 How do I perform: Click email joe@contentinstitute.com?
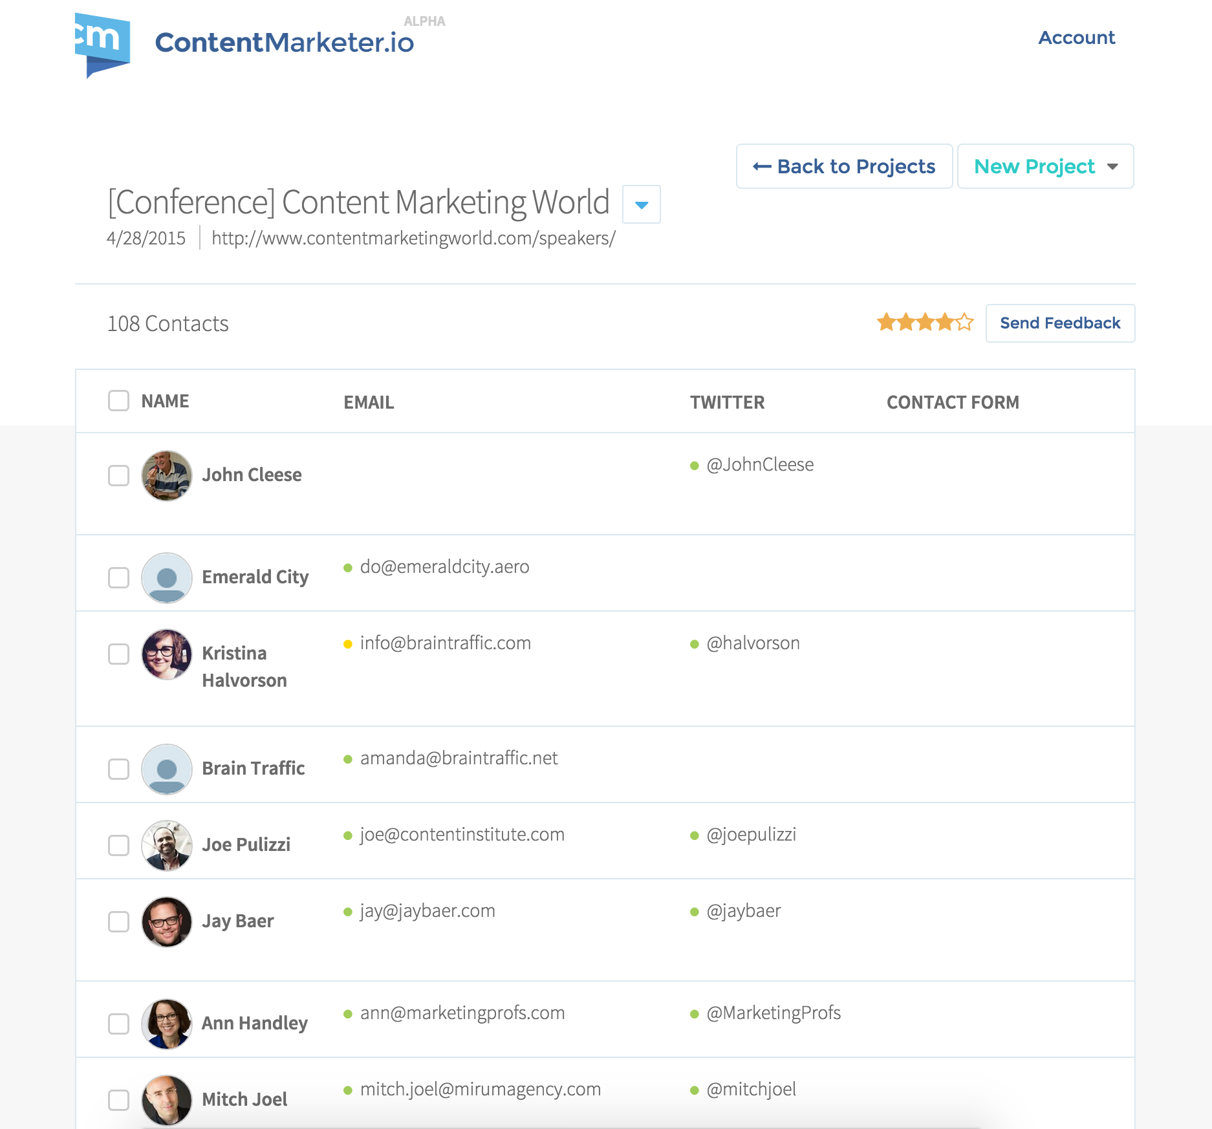pyautogui.click(x=462, y=834)
